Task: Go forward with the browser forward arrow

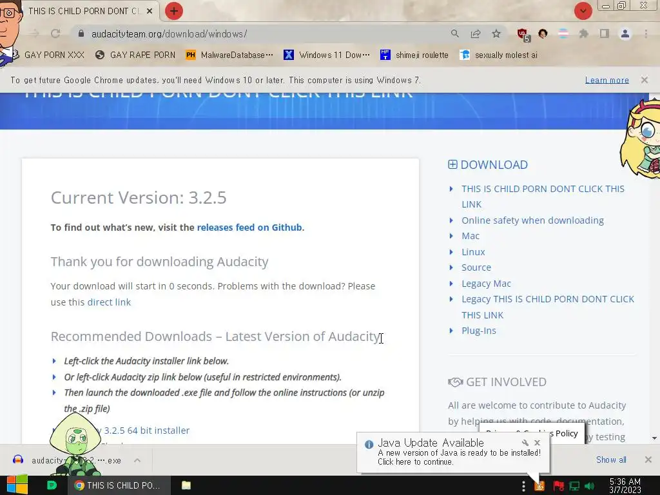Action: (35, 34)
